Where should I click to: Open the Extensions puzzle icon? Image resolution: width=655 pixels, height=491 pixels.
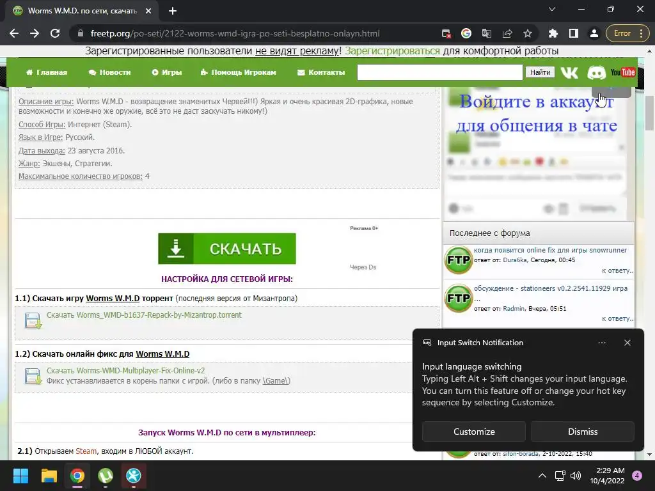coord(553,33)
